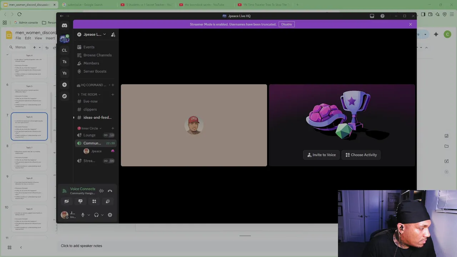Open headphone output options chevron
The width and height of the screenshot is (457, 257).
tap(102, 215)
